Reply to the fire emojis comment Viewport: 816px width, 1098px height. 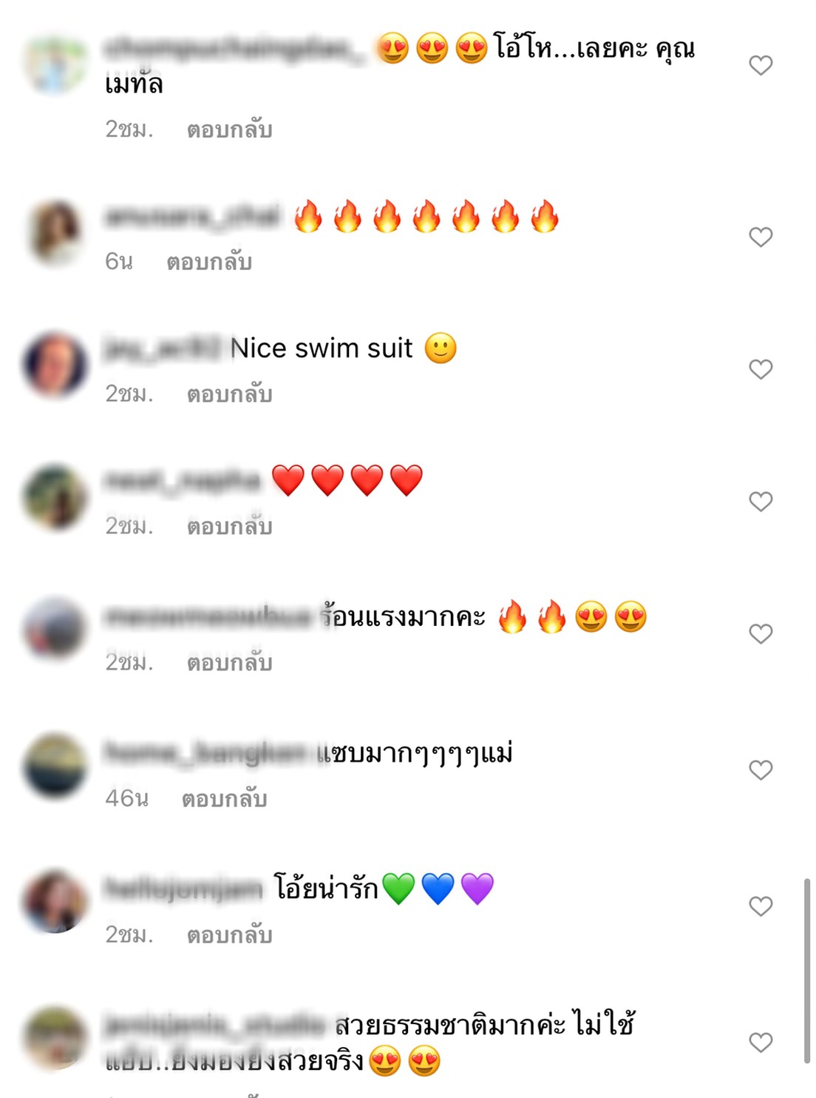point(209,261)
